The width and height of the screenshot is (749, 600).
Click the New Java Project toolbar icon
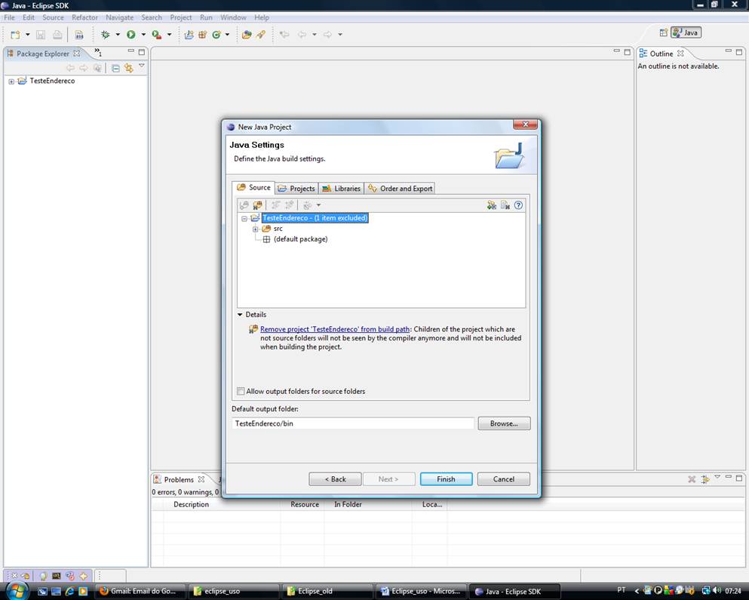click(189, 35)
